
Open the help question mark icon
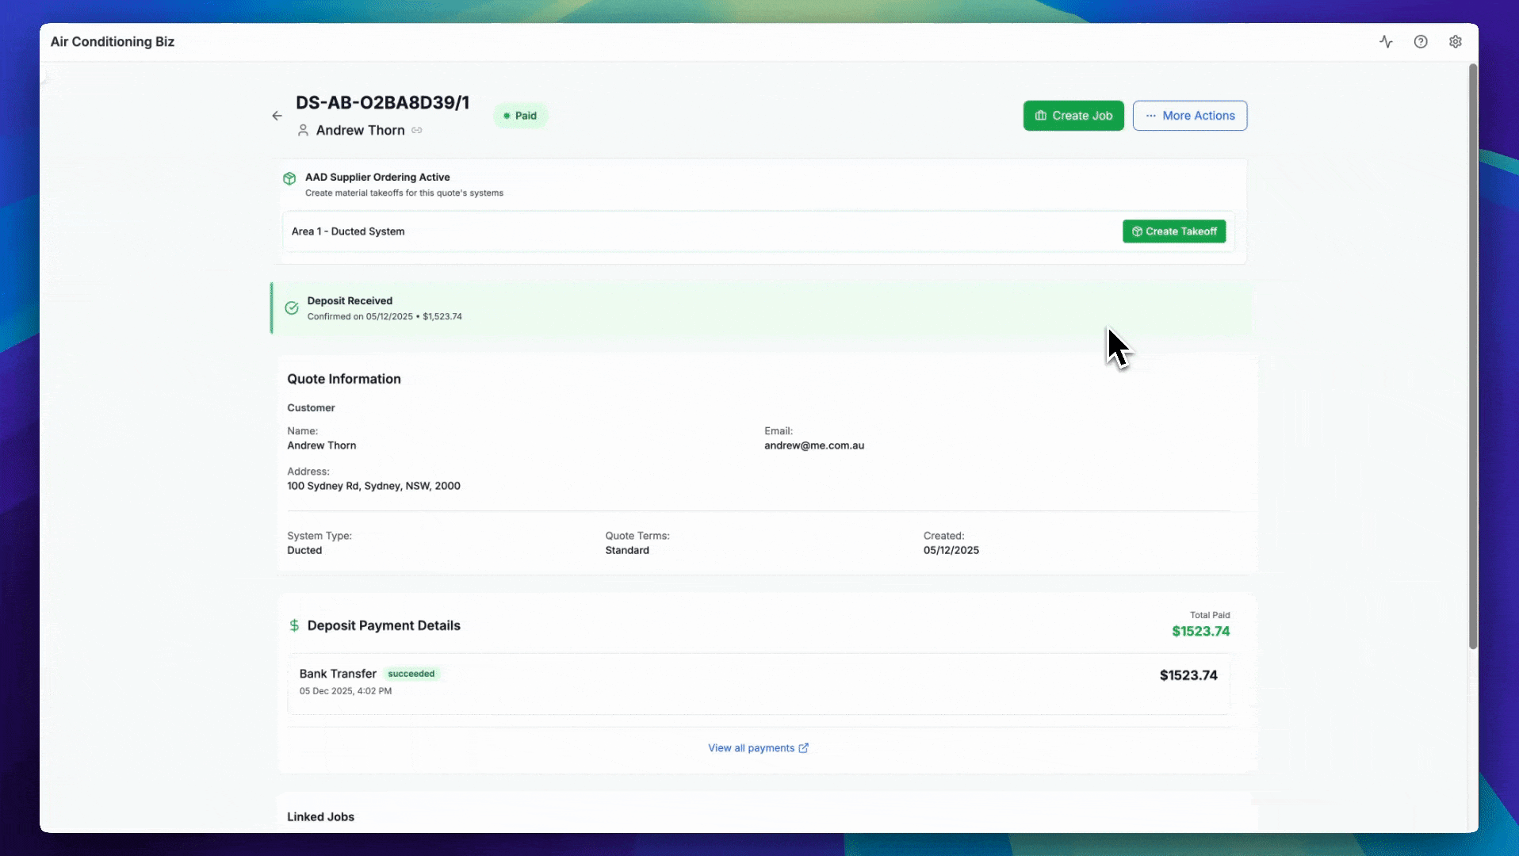click(1420, 41)
